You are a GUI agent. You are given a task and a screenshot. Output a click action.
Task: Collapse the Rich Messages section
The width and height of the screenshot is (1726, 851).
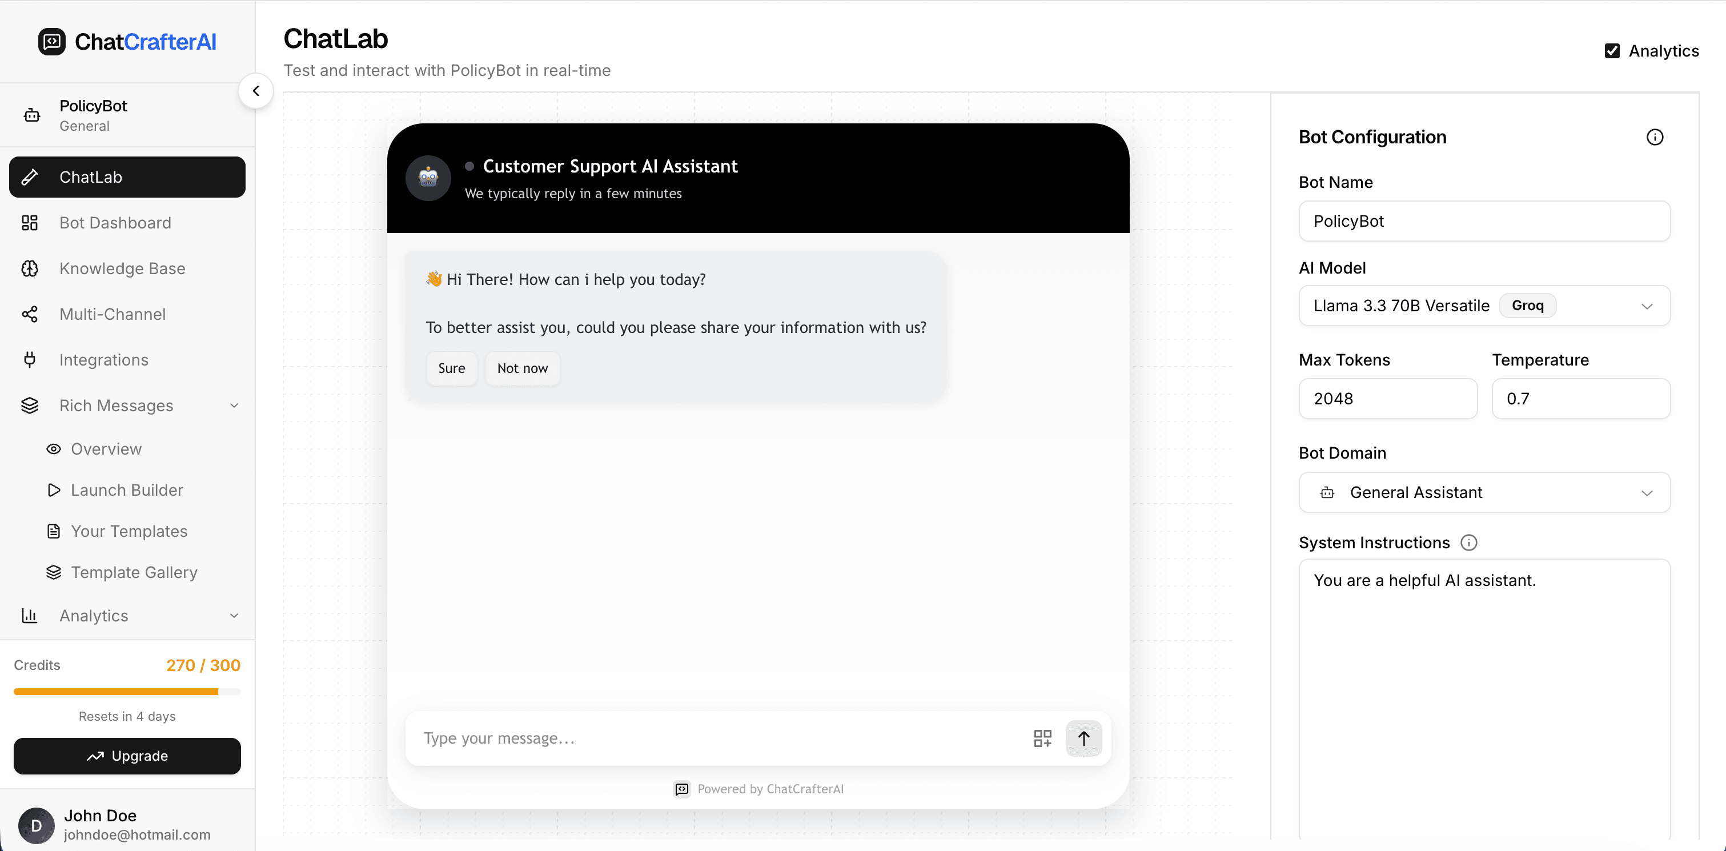(x=233, y=406)
